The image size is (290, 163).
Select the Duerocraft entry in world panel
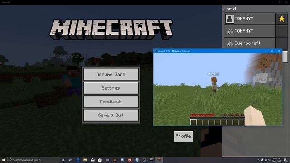coord(250,43)
